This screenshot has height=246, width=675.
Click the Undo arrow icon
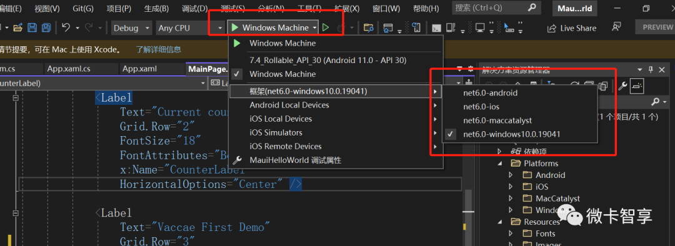click(66, 27)
